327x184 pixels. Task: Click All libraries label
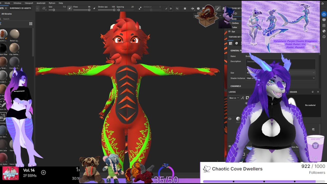point(7,14)
